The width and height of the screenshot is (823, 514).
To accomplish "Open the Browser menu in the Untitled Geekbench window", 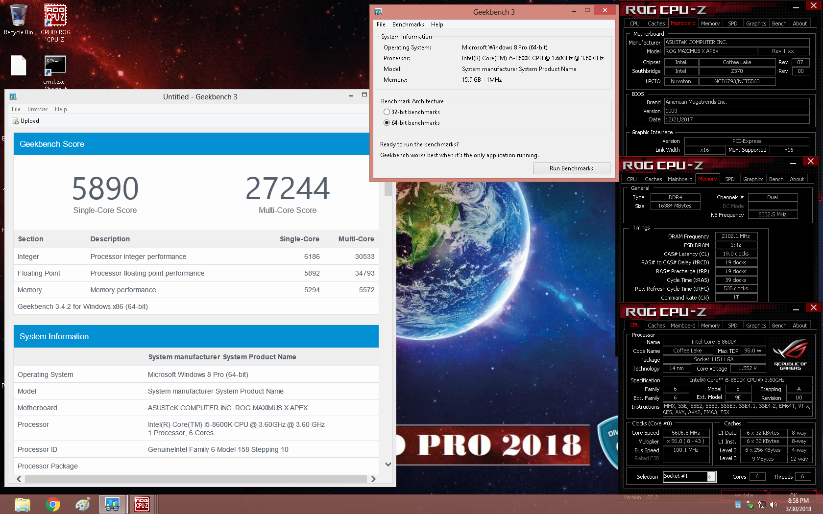I will 38,109.
